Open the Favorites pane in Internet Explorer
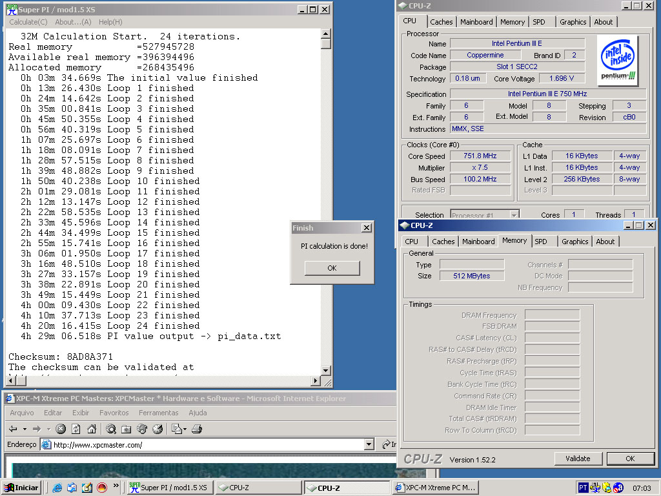Image resolution: width=661 pixels, height=496 pixels. point(126,429)
